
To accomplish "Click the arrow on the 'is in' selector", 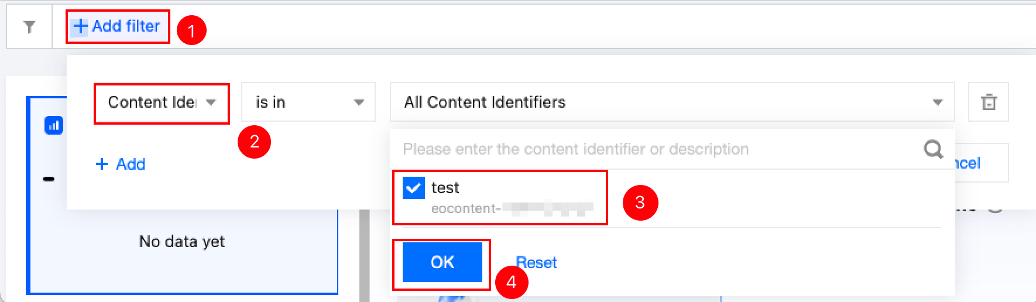I will (359, 102).
